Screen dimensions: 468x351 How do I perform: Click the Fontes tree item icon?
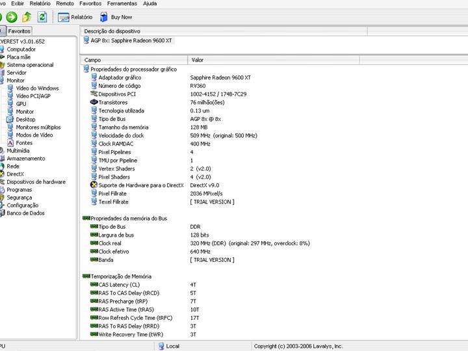pos(10,142)
